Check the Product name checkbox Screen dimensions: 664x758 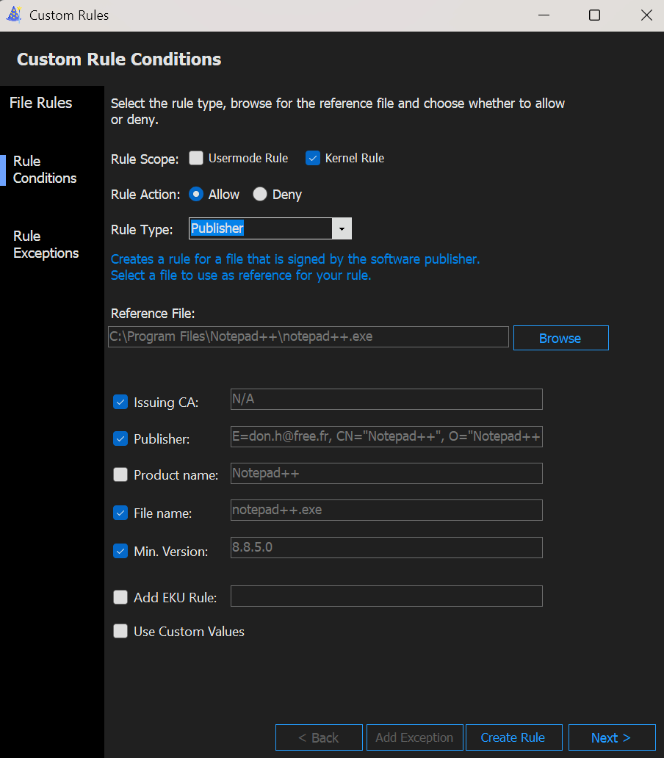pos(120,475)
